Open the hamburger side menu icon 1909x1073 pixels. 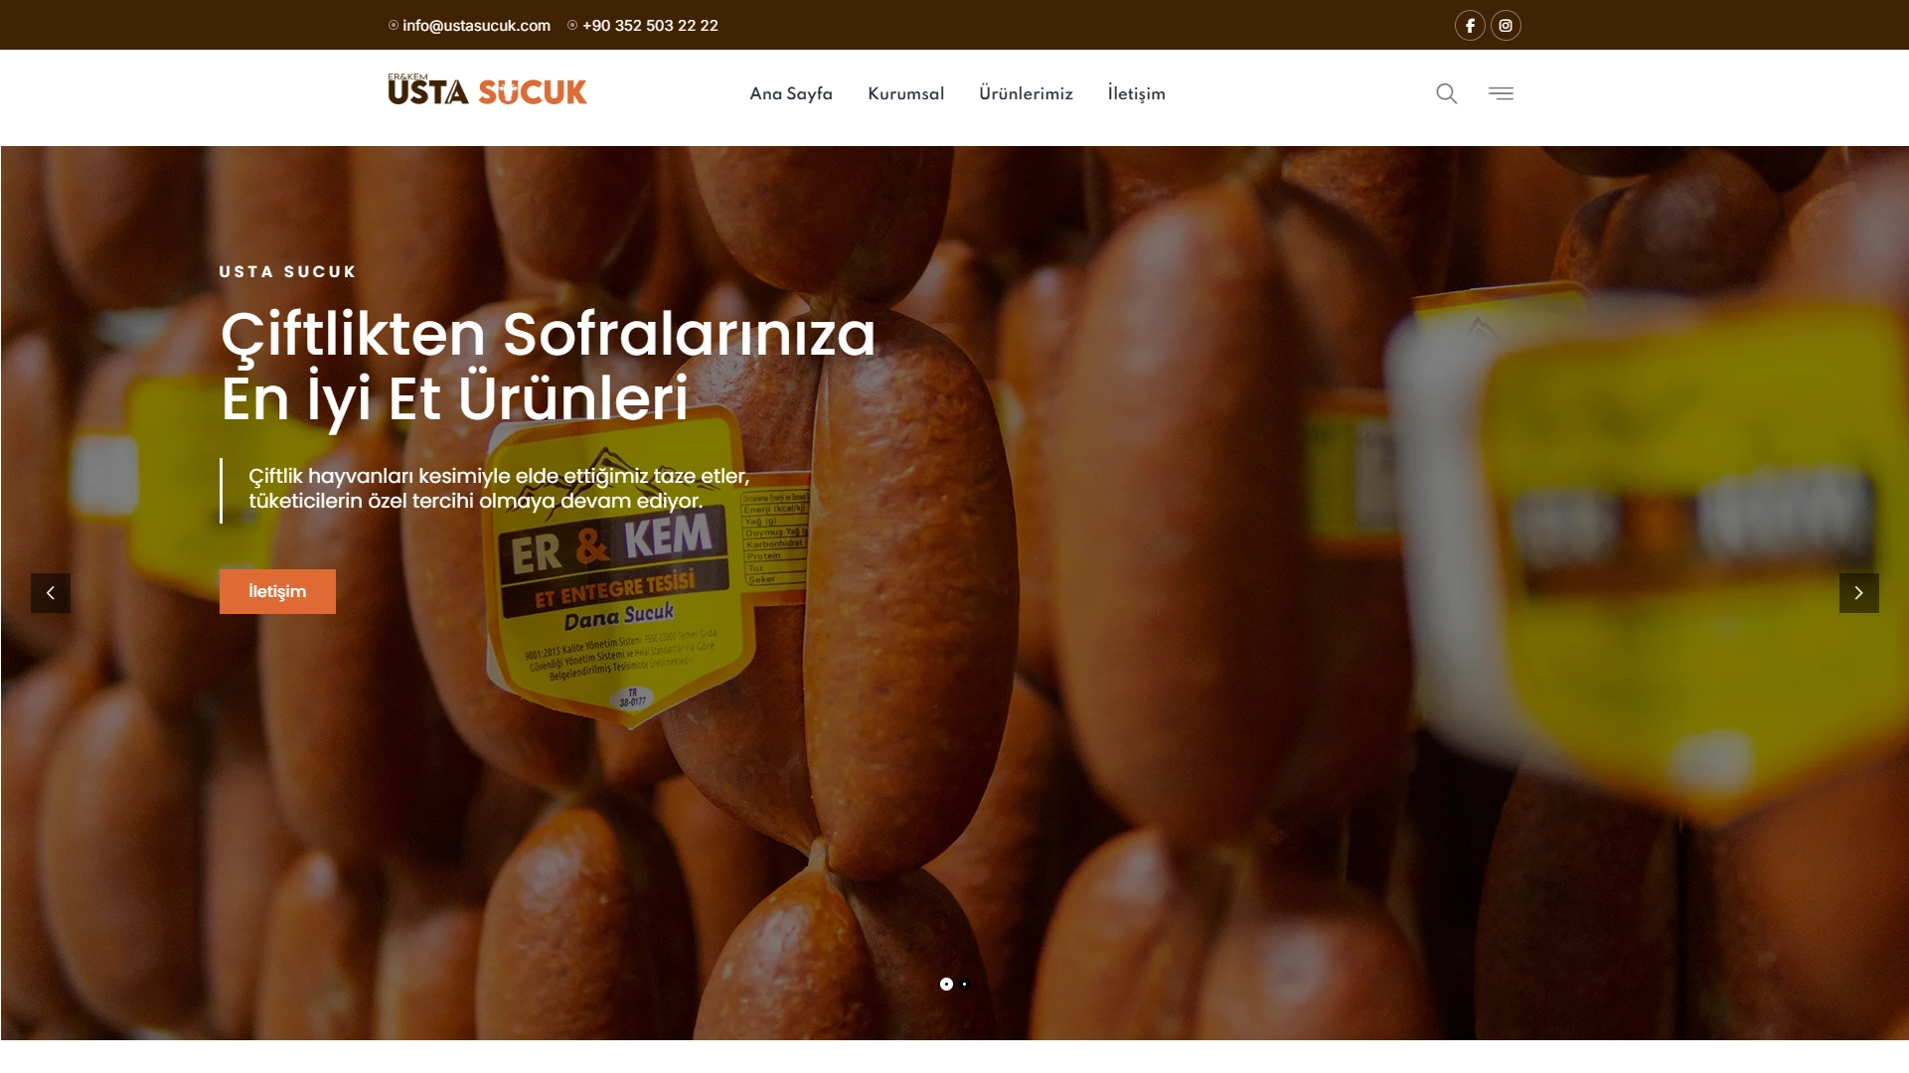tap(1501, 93)
